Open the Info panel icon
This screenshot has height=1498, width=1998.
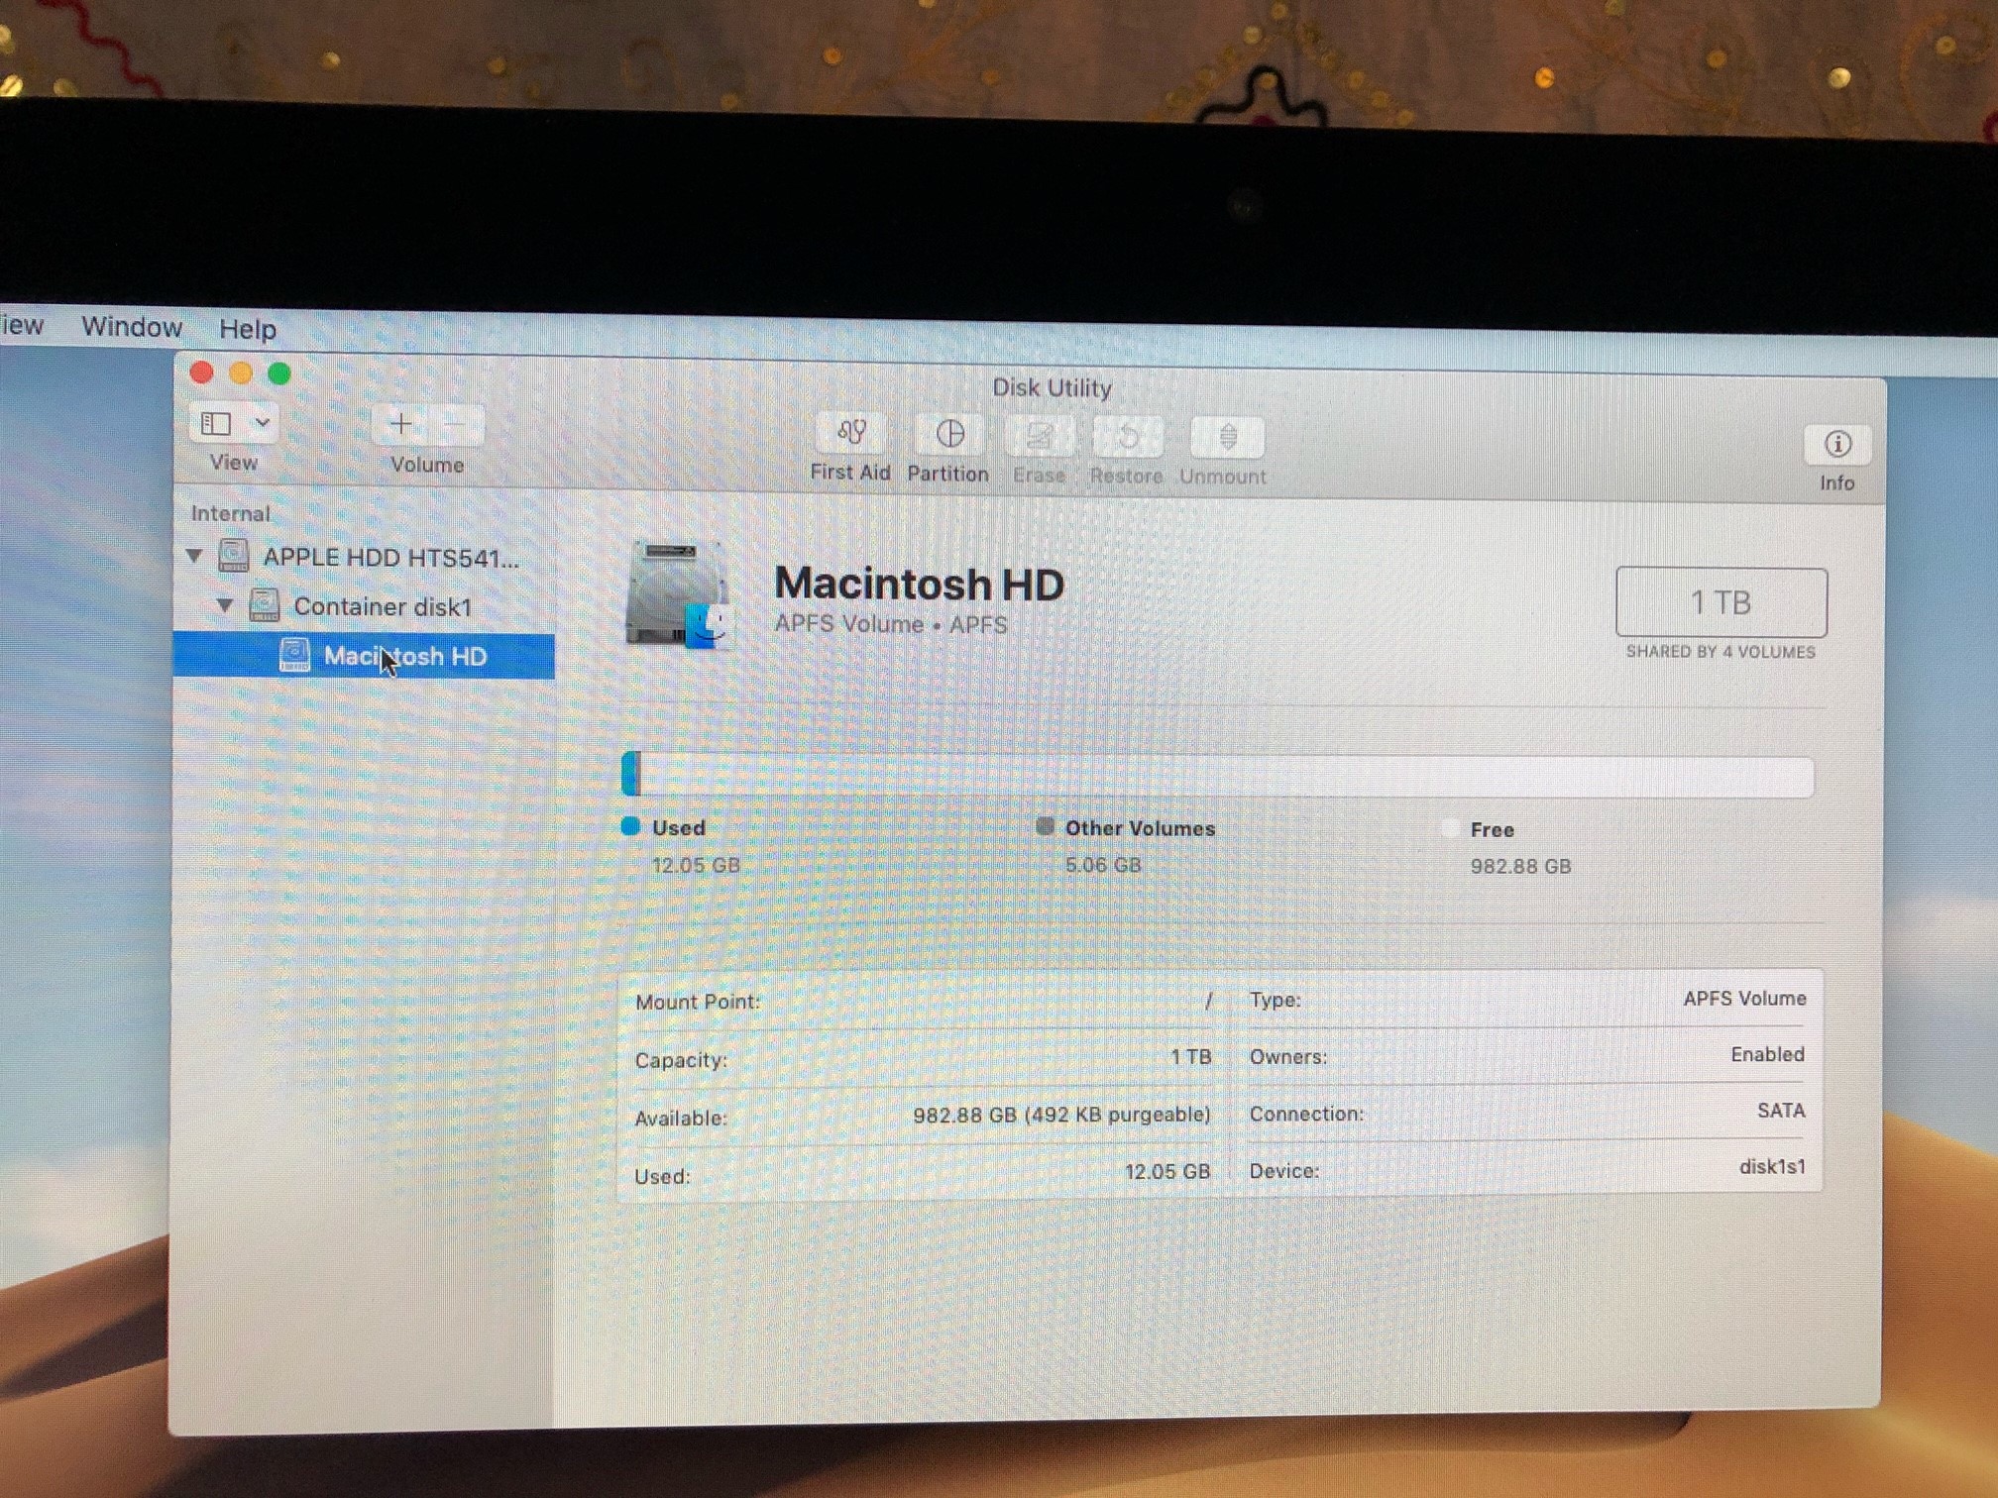coord(1836,445)
